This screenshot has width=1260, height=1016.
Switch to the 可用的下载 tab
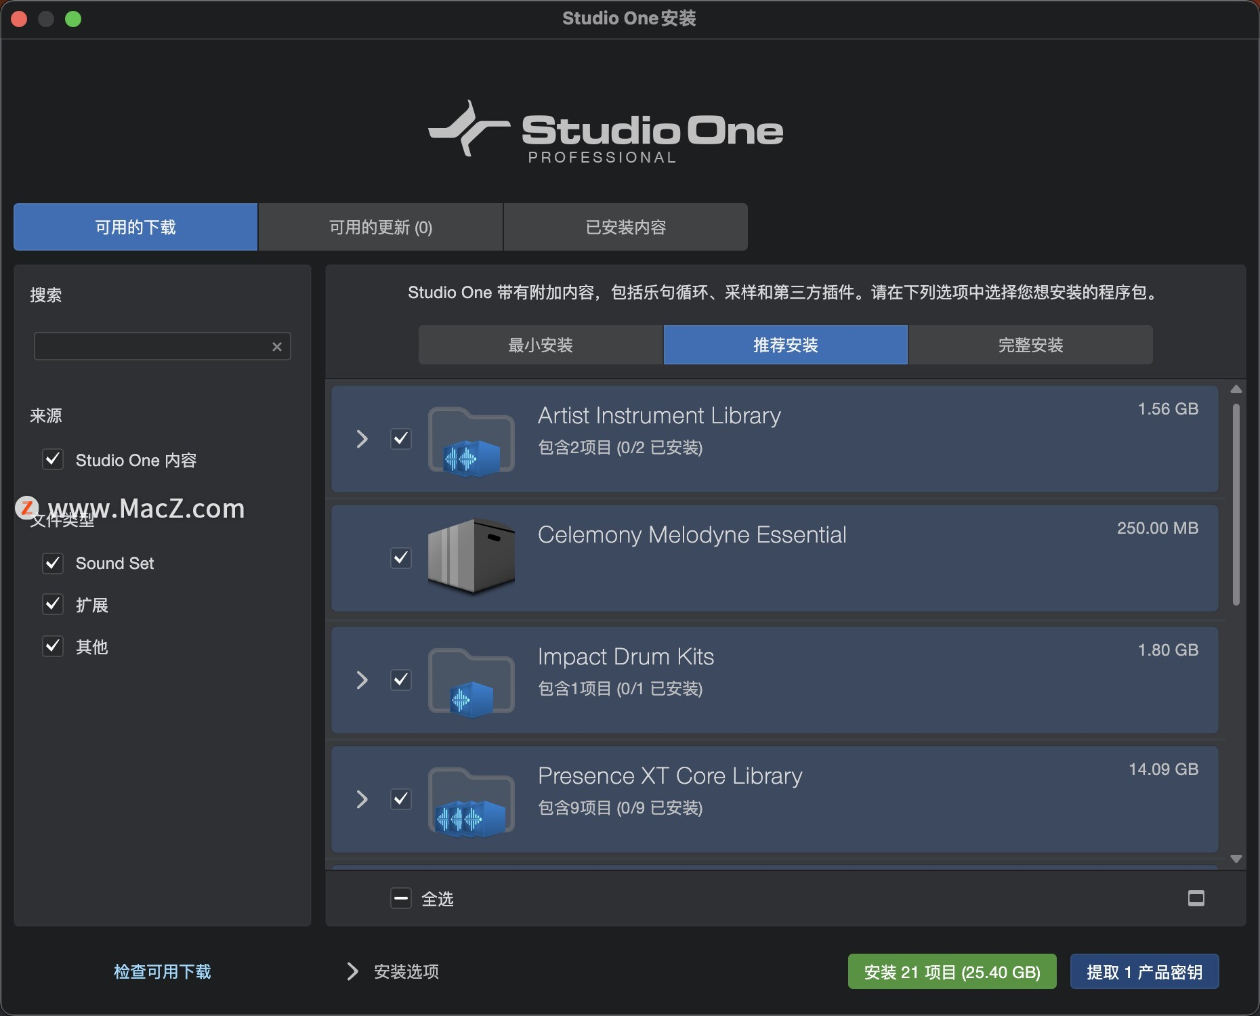[135, 227]
